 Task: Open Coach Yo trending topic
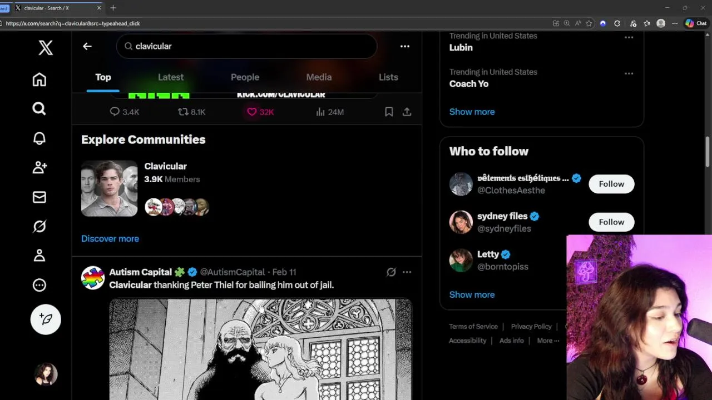pos(469,83)
